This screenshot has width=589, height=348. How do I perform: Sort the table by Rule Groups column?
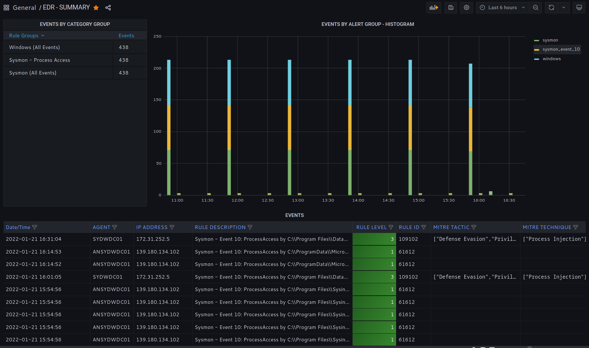click(x=24, y=36)
